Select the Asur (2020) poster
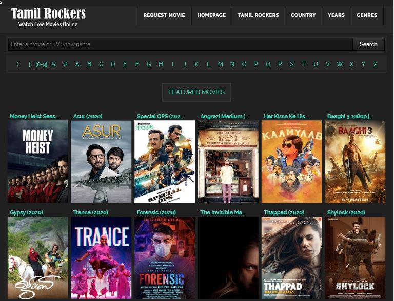 click(101, 162)
